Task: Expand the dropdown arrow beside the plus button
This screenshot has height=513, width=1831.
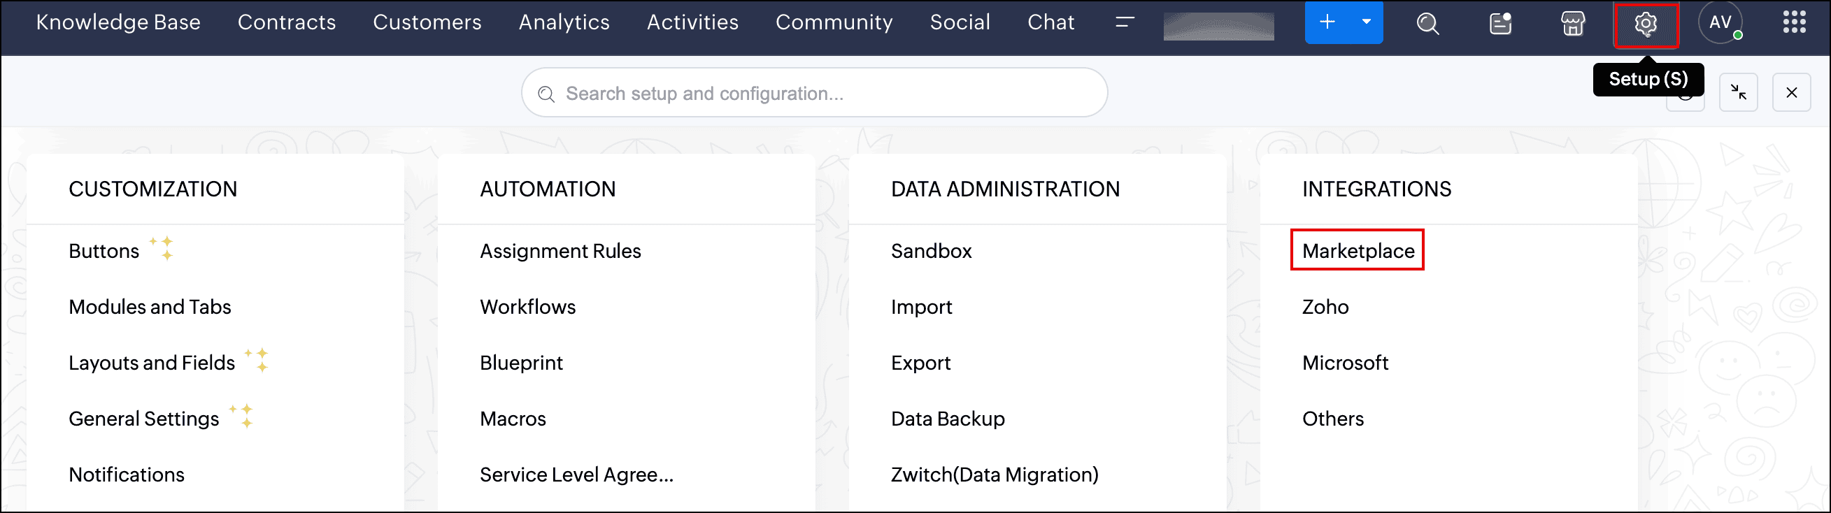Action: (x=1366, y=23)
